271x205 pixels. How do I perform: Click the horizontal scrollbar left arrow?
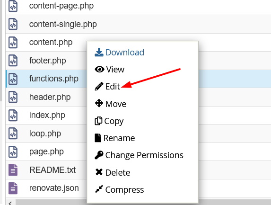click(x=10, y=203)
